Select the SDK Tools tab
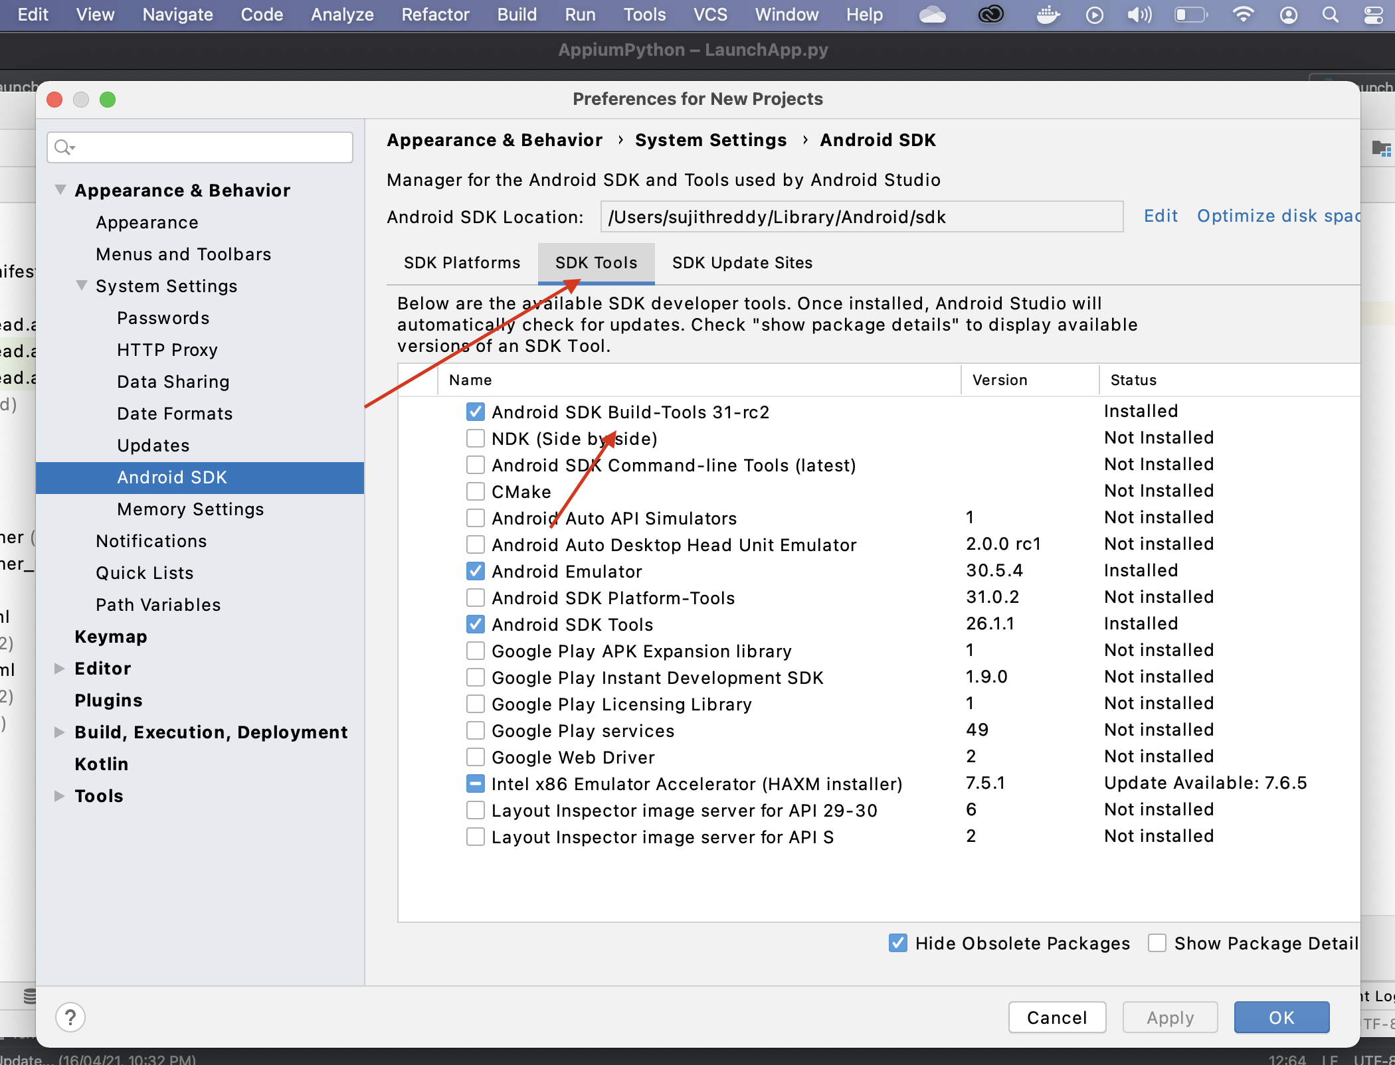 (x=597, y=263)
